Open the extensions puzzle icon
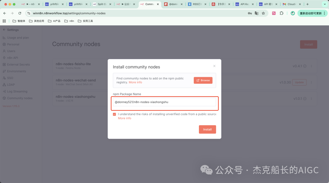The width and height of the screenshot is (329, 183). 281,13
